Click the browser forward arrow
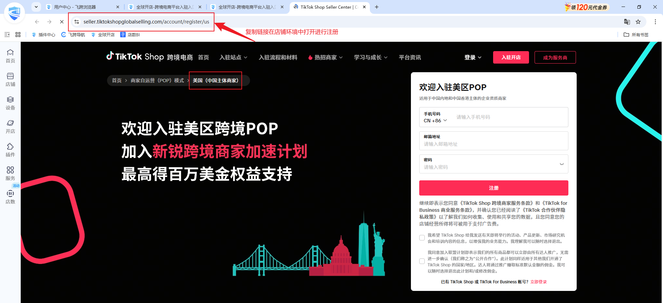The image size is (663, 303). pyautogui.click(x=49, y=22)
